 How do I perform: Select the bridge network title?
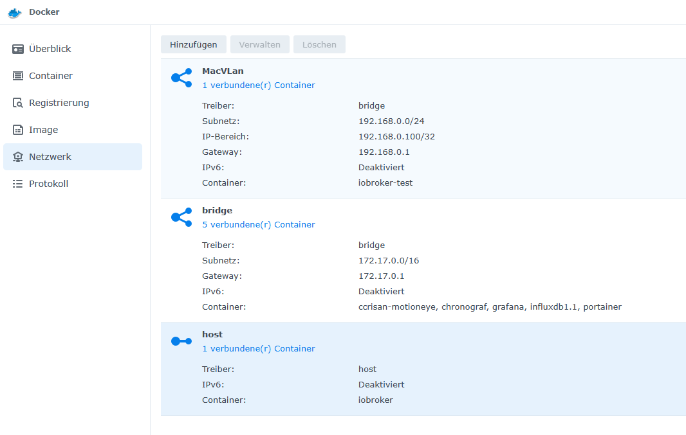point(217,210)
